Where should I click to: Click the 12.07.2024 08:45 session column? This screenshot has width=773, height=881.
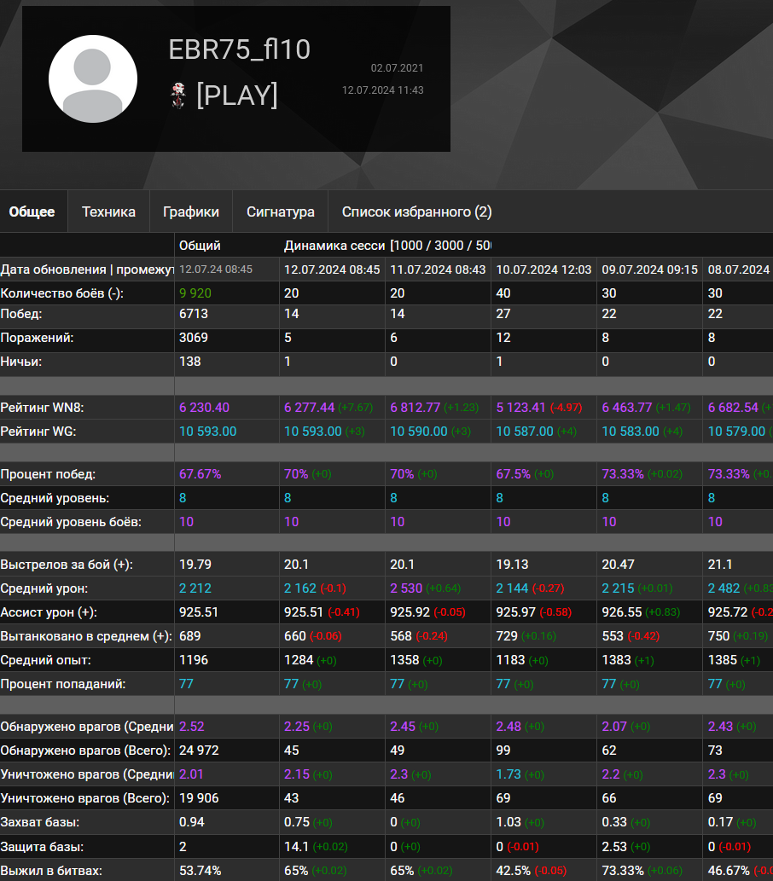[332, 270]
